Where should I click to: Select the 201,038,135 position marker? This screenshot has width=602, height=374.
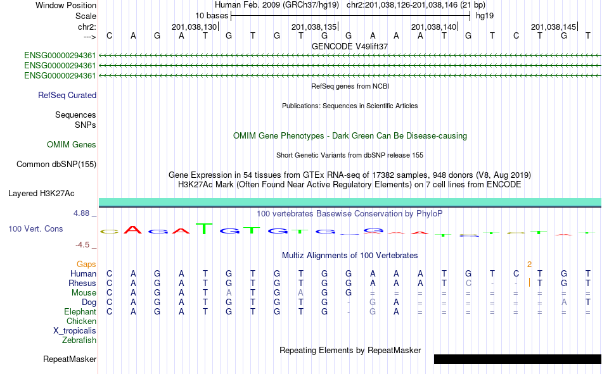(x=314, y=27)
